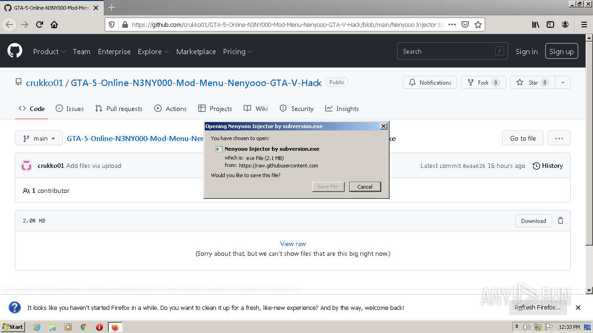Click Cancel in the download dialog
Viewport: 593px width, 333px height.
click(x=365, y=187)
